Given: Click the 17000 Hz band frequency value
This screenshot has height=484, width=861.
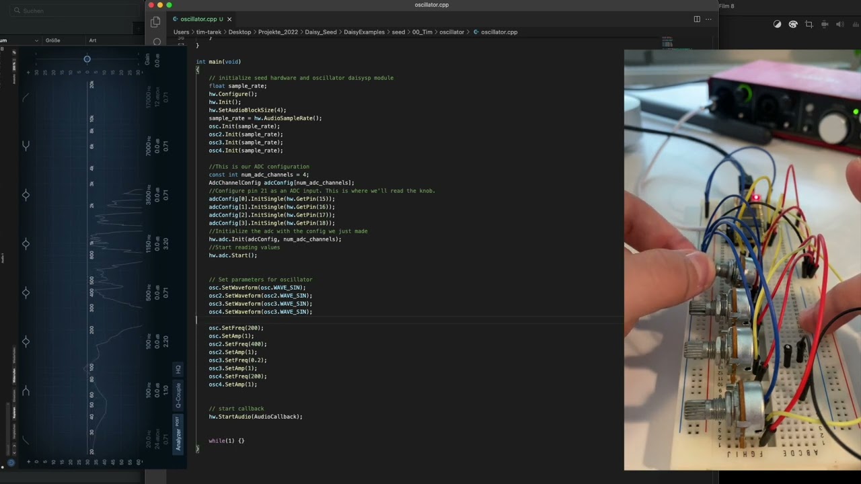Looking at the screenshot, I should [x=148, y=98].
